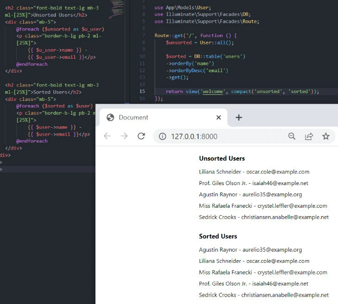Click the underlined 'welcome' view name

(213, 92)
